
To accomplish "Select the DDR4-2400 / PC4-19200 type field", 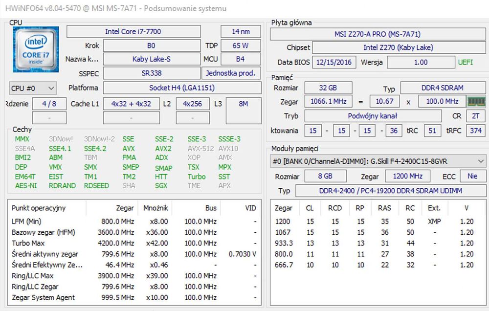I will 390,191.
